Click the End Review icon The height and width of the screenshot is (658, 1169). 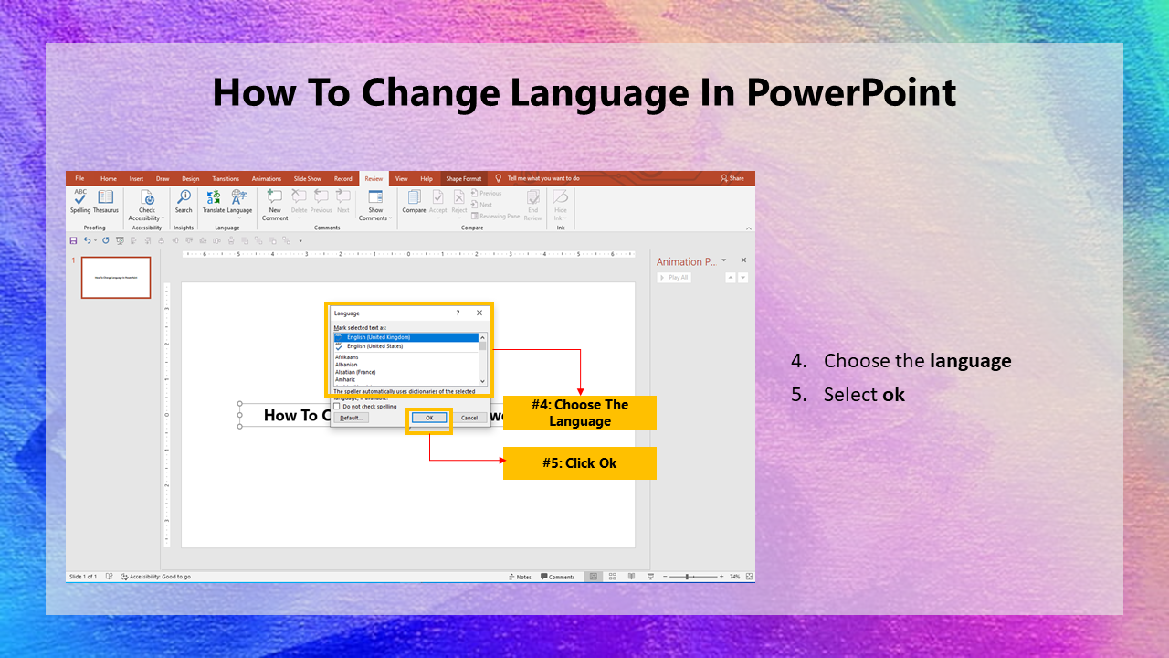533,197
